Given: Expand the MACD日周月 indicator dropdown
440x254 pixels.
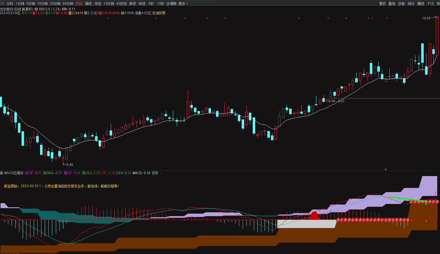Looking at the screenshot, I should click(2, 173).
